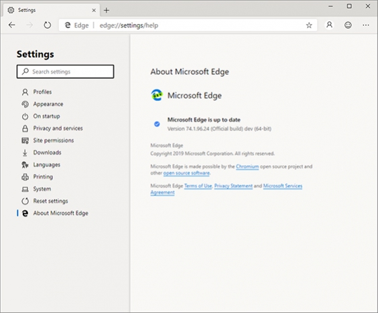This screenshot has height=313, width=378.
Task: Open the Settings and more ellipsis menu
Action: pos(366,25)
